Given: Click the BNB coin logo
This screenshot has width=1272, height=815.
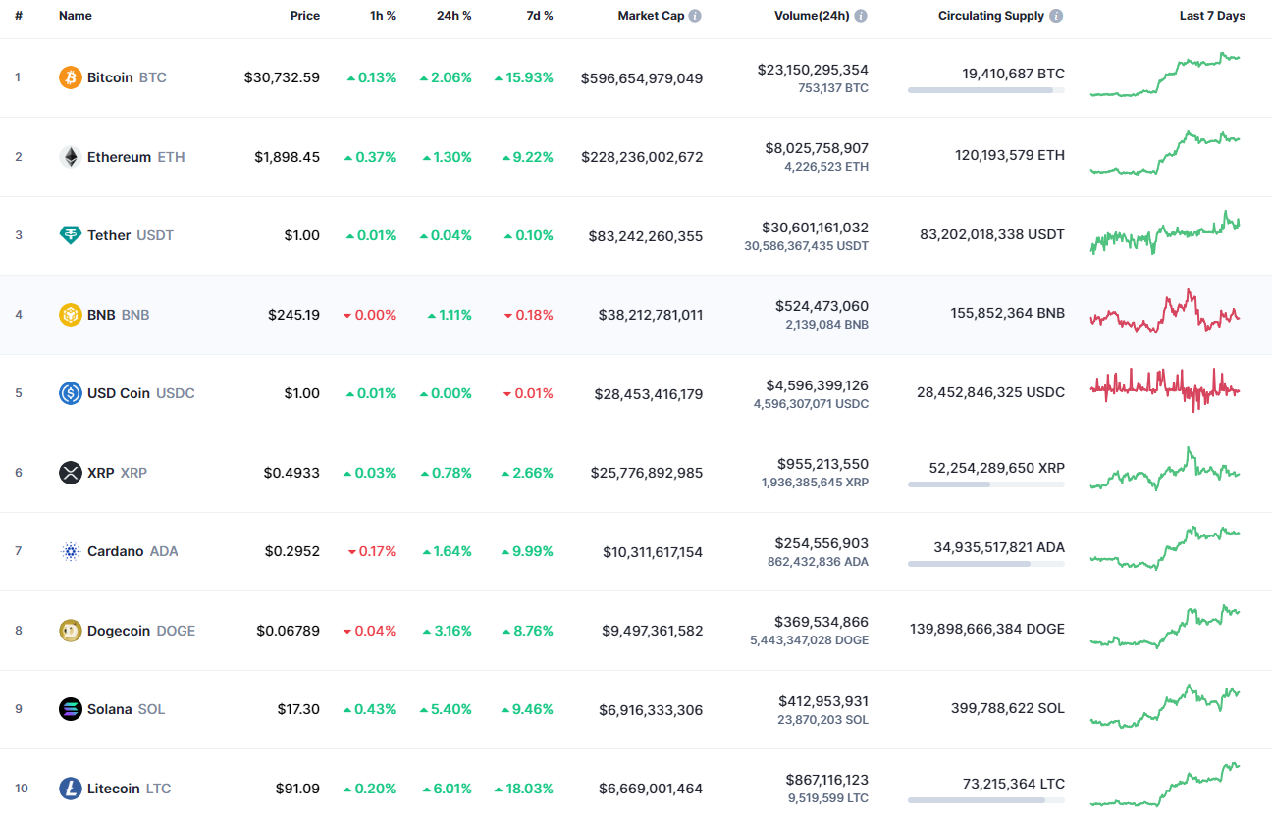Looking at the screenshot, I should [69, 315].
